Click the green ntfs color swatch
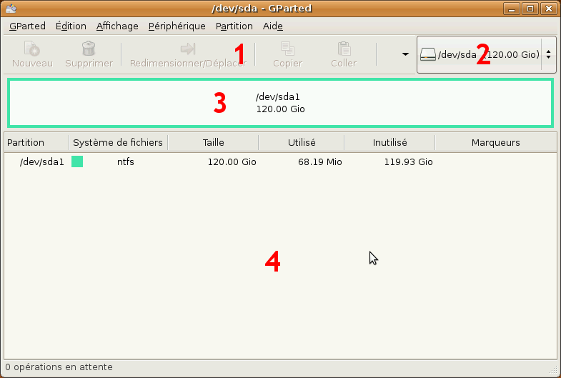This screenshot has width=561, height=378. (77, 161)
